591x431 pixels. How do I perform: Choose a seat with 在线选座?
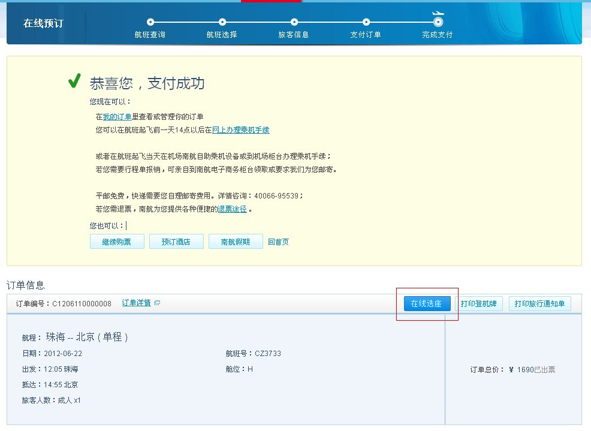[426, 304]
